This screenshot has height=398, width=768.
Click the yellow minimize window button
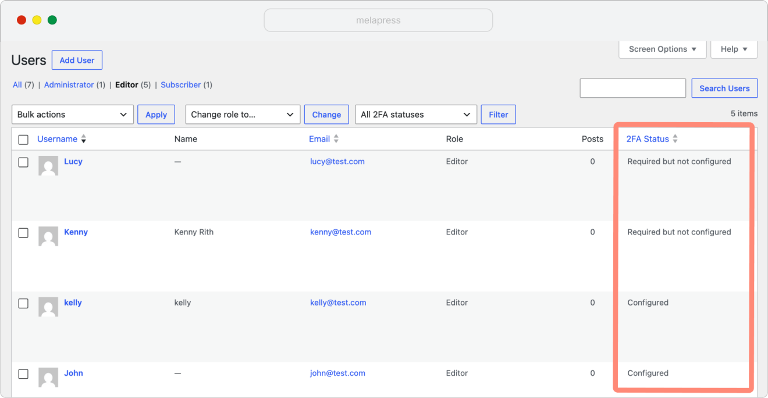37,20
